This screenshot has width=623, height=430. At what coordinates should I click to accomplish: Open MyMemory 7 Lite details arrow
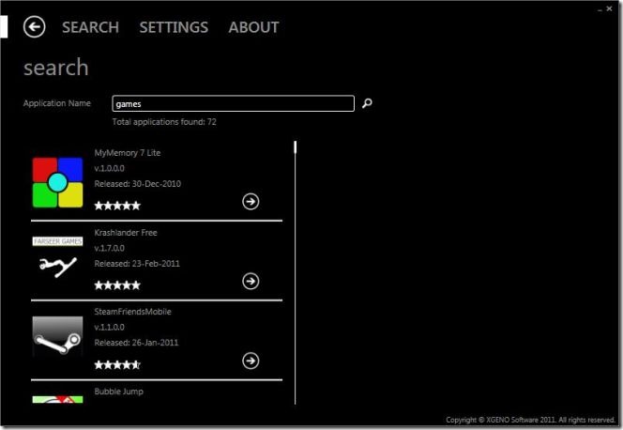[251, 202]
